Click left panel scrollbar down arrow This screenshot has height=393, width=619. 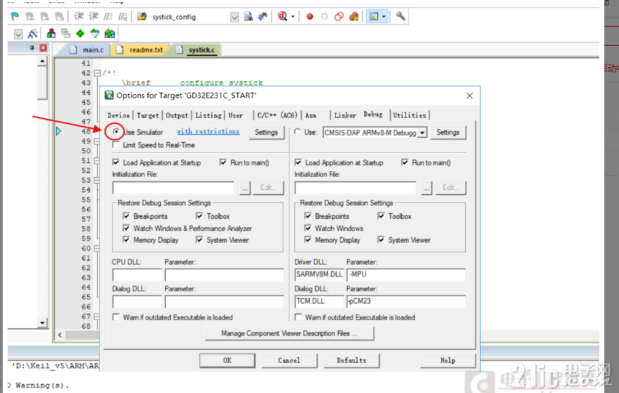click(42, 323)
